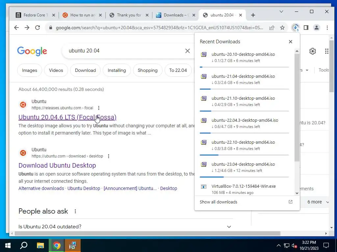
Task: Click the VirtualBox exe file icon
Action: point(204,187)
